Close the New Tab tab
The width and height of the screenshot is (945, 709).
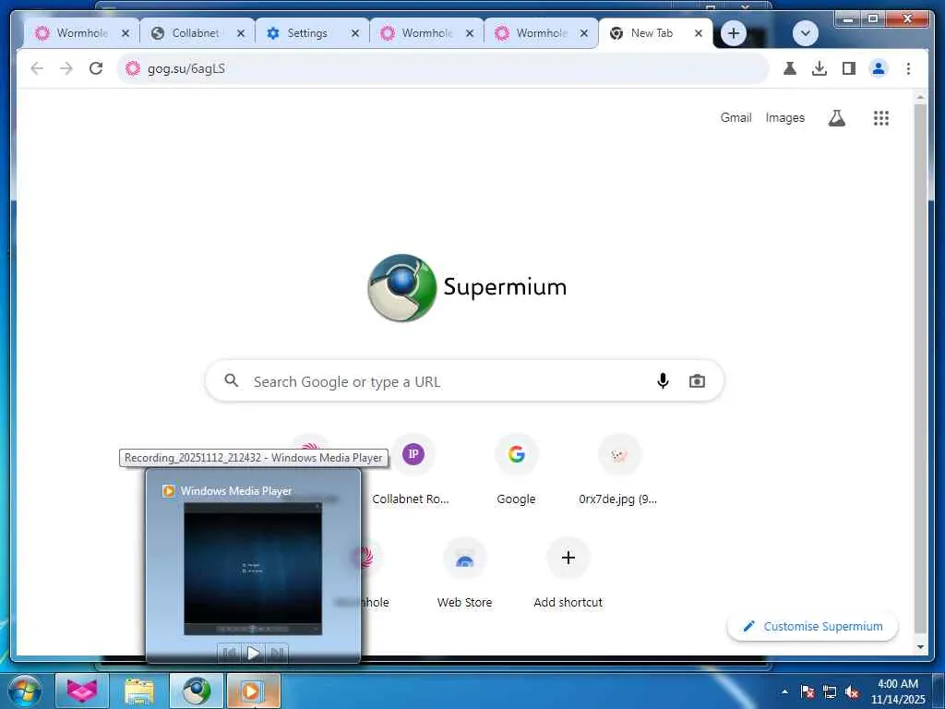point(698,34)
